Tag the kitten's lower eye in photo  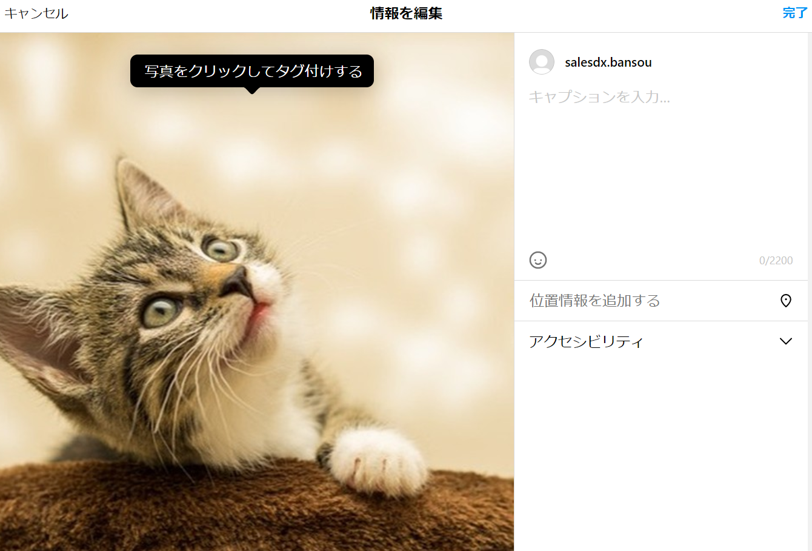click(161, 312)
